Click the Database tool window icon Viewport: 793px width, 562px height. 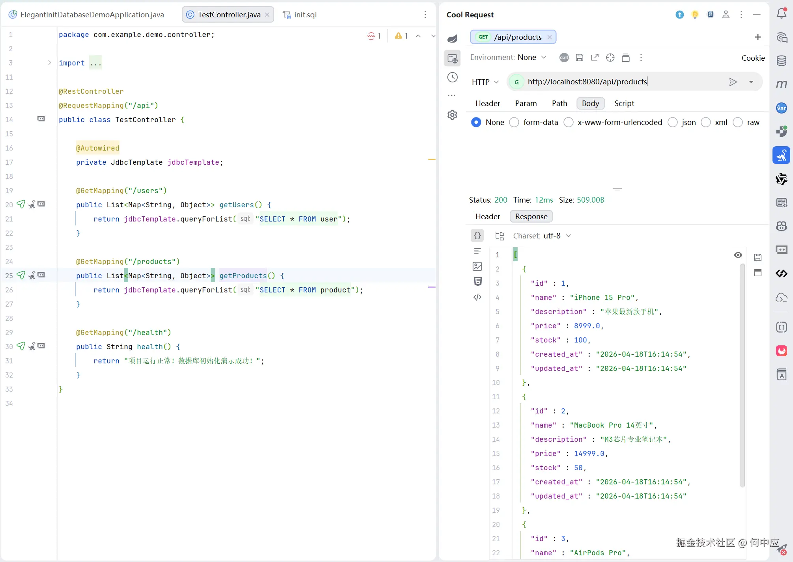781,61
